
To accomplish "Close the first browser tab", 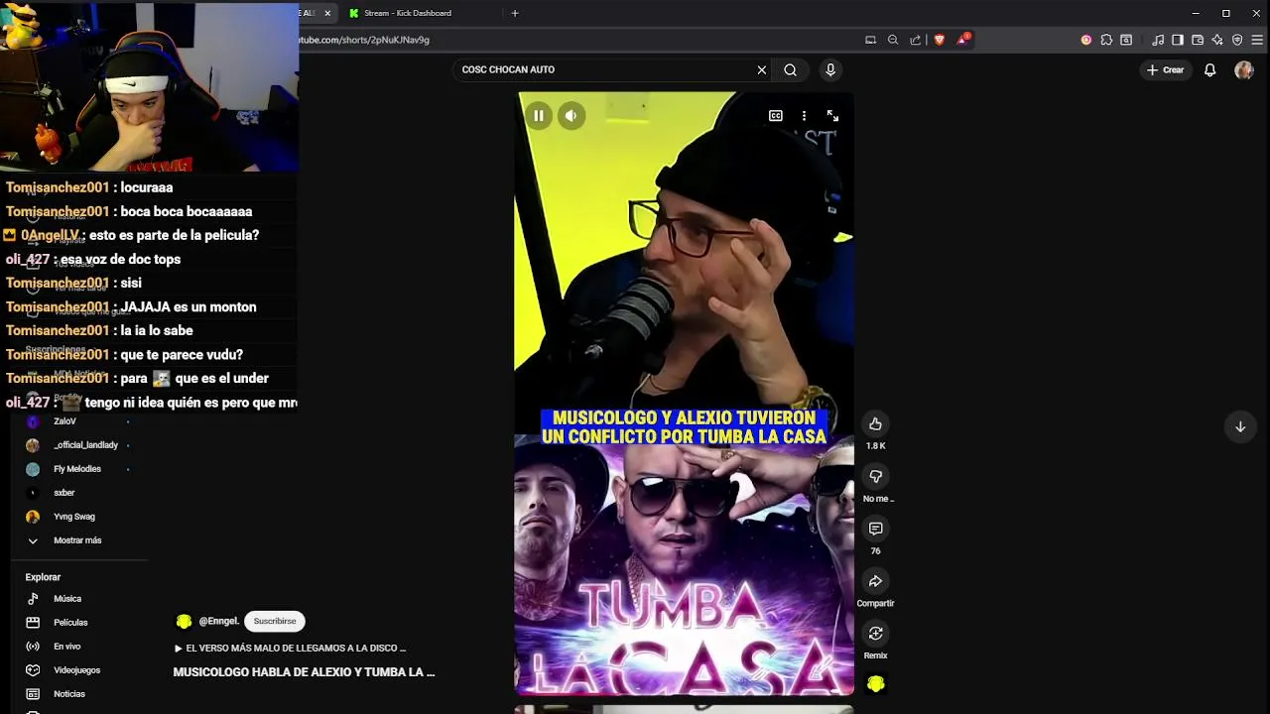I will [327, 13].
